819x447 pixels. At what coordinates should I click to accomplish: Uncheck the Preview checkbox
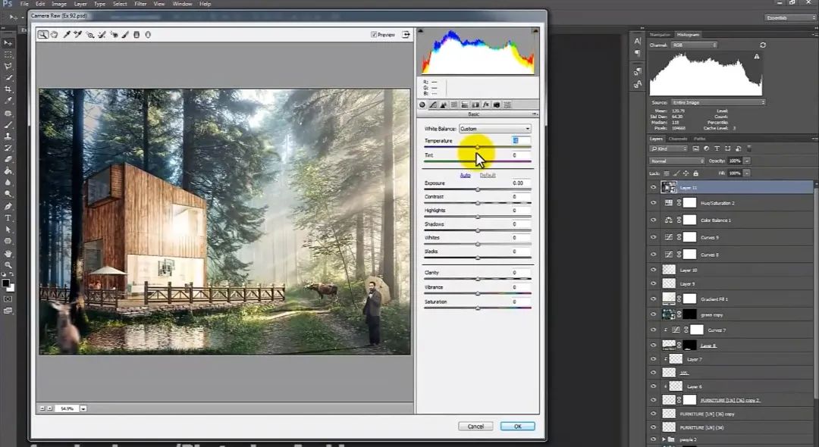374,34
